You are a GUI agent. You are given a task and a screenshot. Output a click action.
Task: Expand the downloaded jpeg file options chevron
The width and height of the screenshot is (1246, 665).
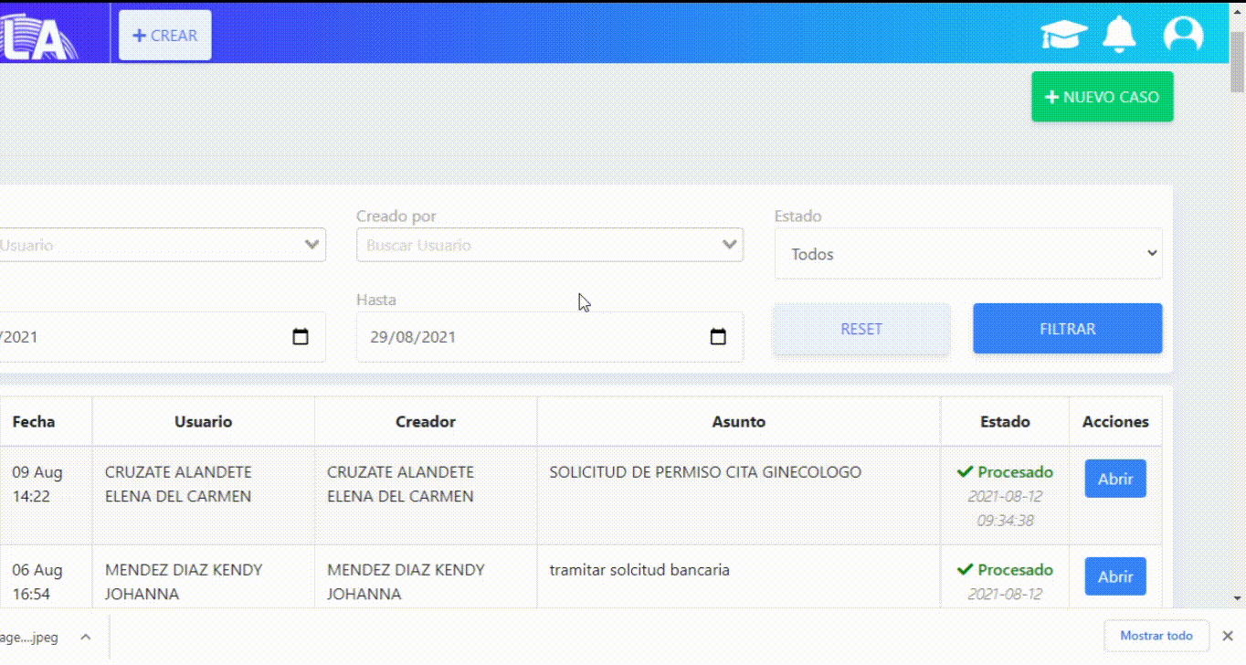(x=85, y=637)
